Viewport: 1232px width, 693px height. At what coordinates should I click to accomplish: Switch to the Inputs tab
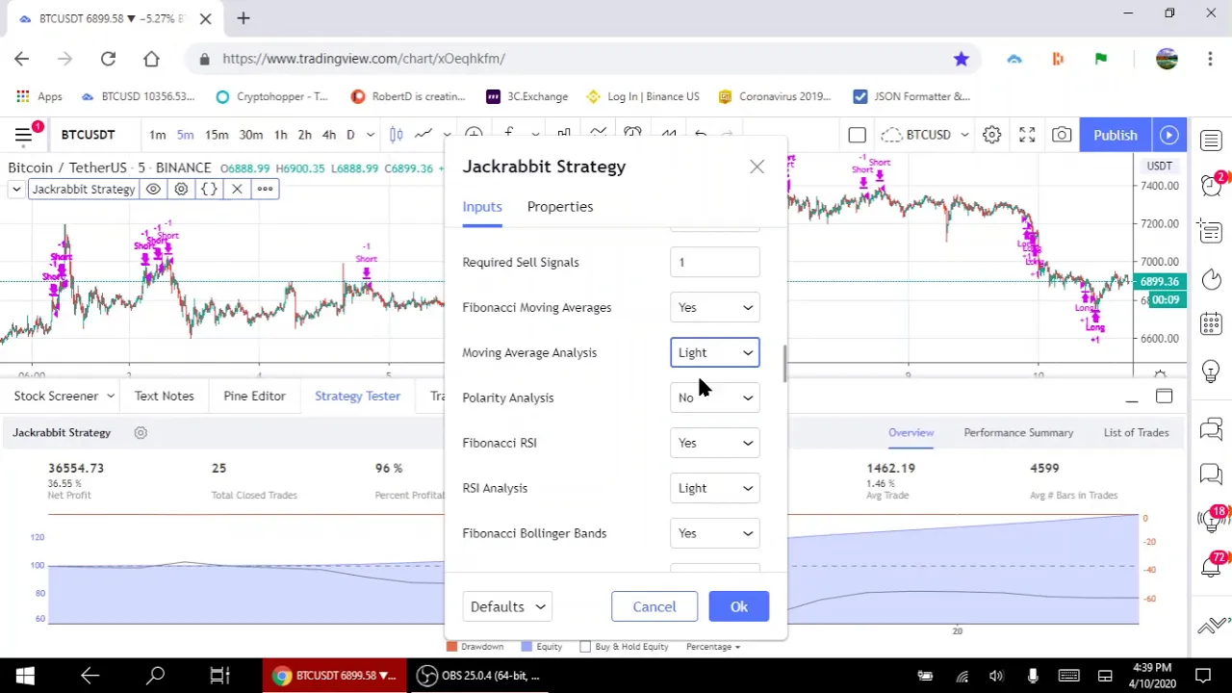pos(482,206)
